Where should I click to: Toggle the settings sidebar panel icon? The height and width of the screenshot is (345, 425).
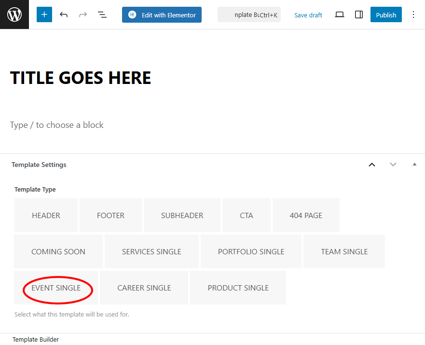[x=359, y=14]
